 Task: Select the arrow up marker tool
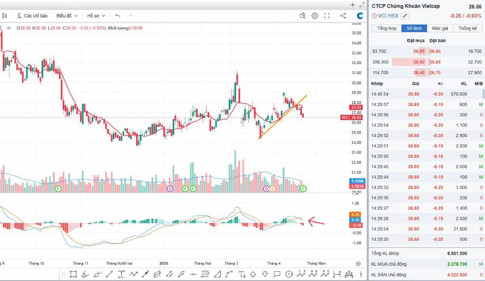(254, 275)
